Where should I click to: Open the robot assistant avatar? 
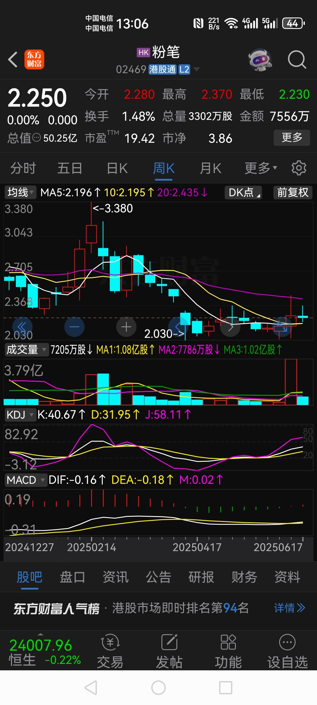point(260,60)
